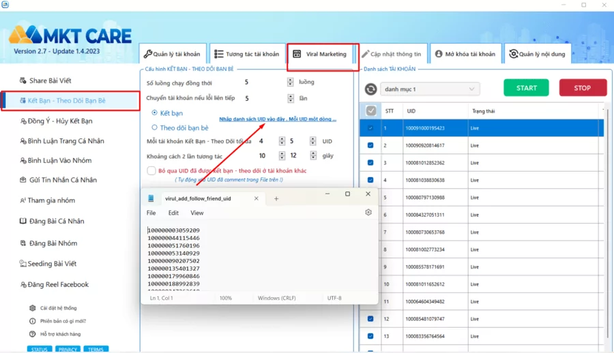
Task: Adjust the Số luồng chạy đồng thời stepper
Action: click(x=290, y=82)
